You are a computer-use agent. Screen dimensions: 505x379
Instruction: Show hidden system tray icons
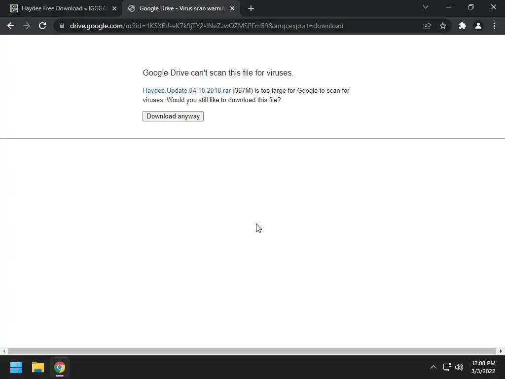433,367
